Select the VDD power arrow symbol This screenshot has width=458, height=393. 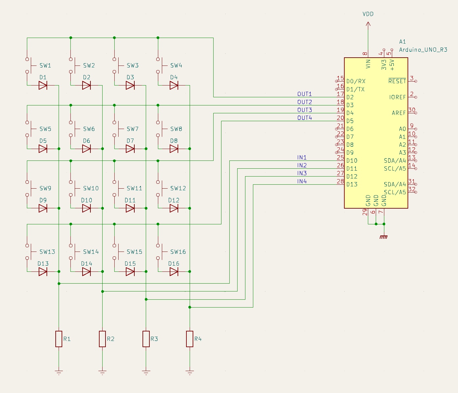click(368, 25)
